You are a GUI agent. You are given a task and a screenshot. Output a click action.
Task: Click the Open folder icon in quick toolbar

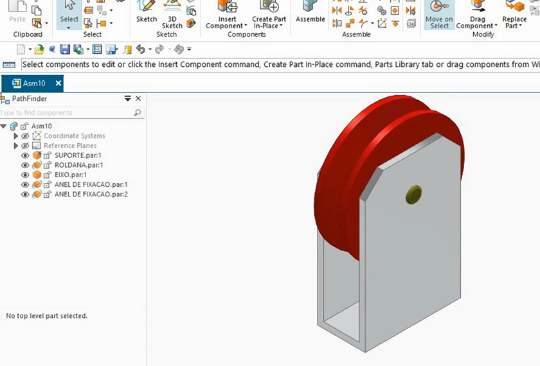coord(39,49)
